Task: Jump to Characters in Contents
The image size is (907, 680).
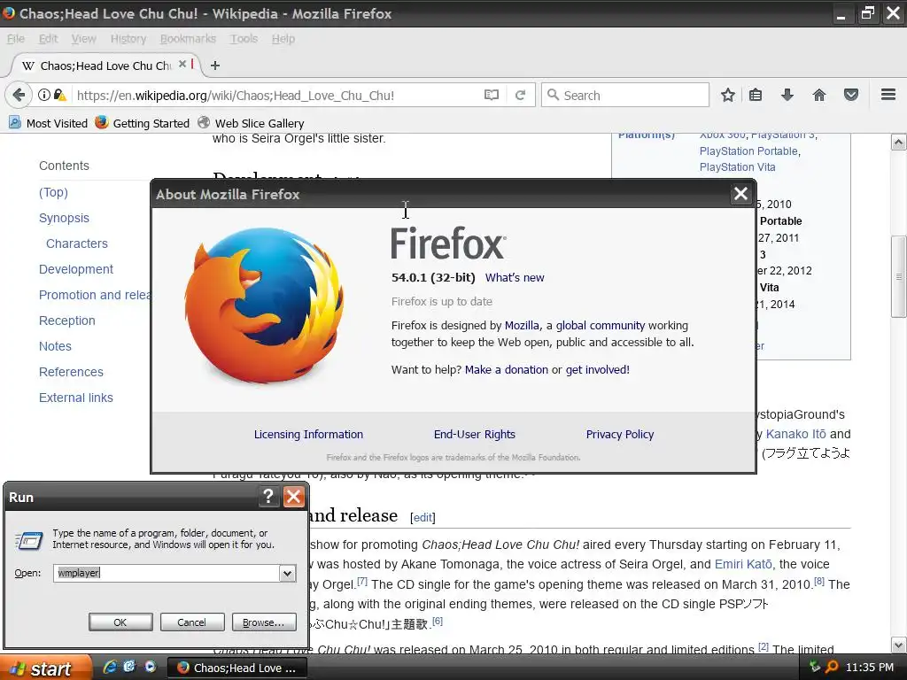Action: [77, 243]
